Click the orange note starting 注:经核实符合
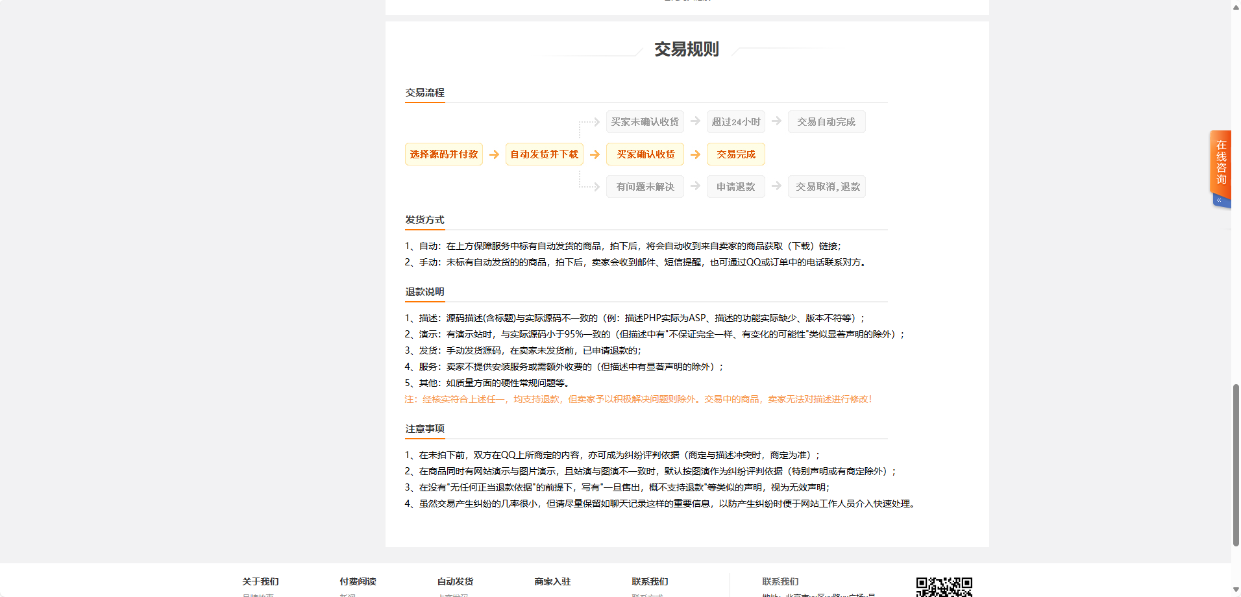The image size is (1241, 597). click(x=639, y=400)
